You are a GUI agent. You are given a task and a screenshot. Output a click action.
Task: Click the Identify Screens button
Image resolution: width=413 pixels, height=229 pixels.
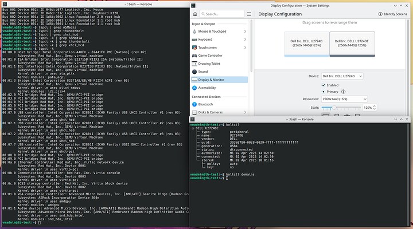(x=393, y=15)
